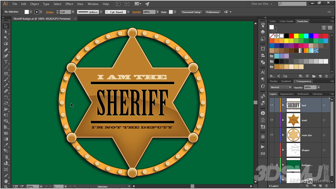Click the red color swatch
336x189 pixels.
(291, 36)
